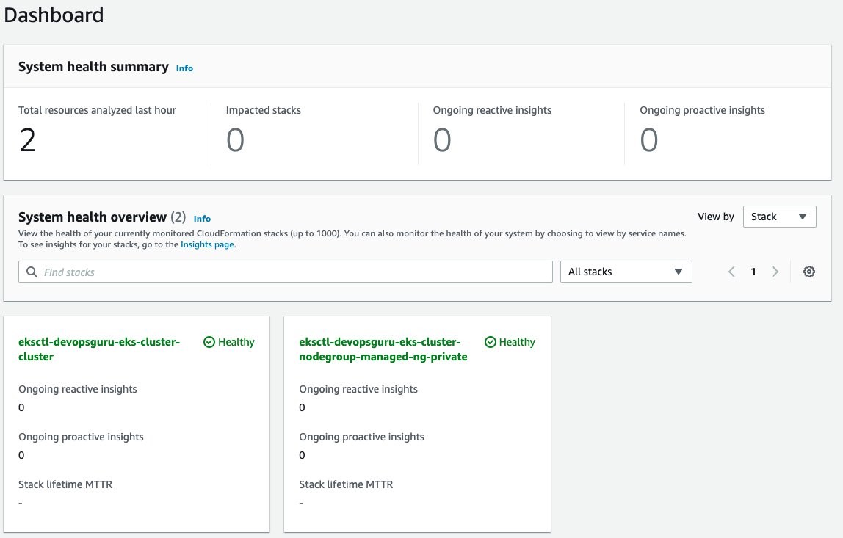Open the eksctl-devopsguru-eks-cluster-cluster stack
Screen dimensions: 843x538
99,349
